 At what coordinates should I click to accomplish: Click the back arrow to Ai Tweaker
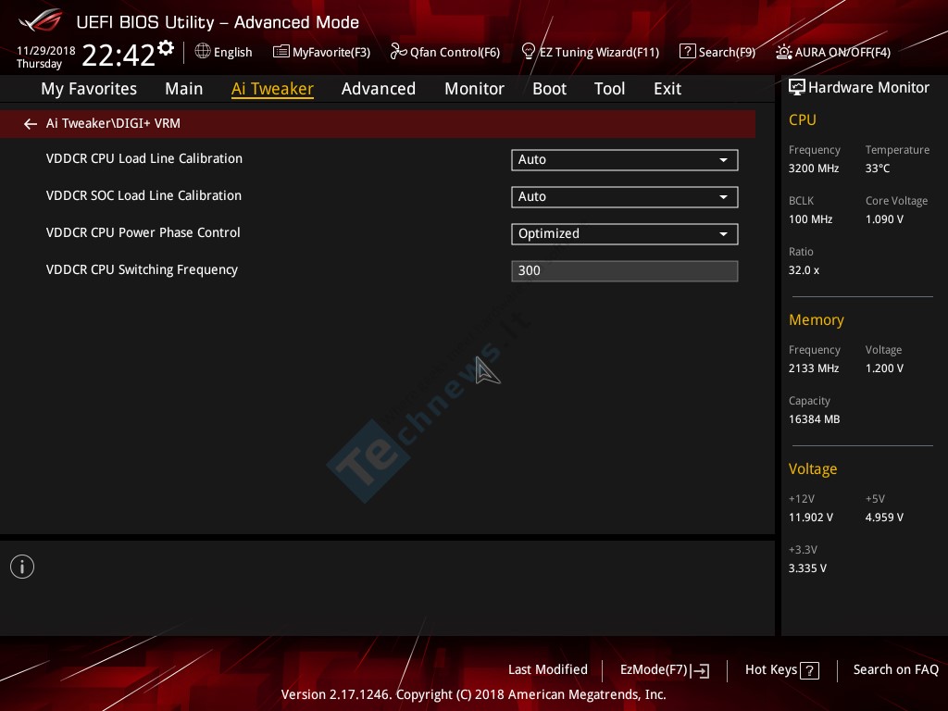31,124
